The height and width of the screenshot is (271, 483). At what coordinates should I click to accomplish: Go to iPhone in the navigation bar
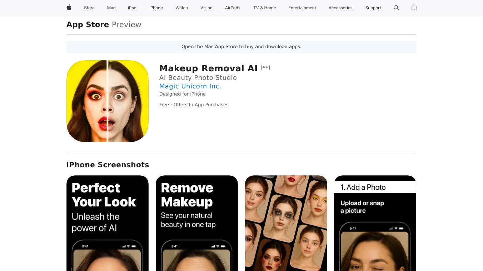pyautogui.click(x=156, y=8)
